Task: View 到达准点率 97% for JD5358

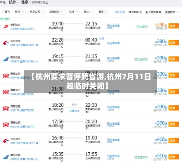Action: (113, 27)
